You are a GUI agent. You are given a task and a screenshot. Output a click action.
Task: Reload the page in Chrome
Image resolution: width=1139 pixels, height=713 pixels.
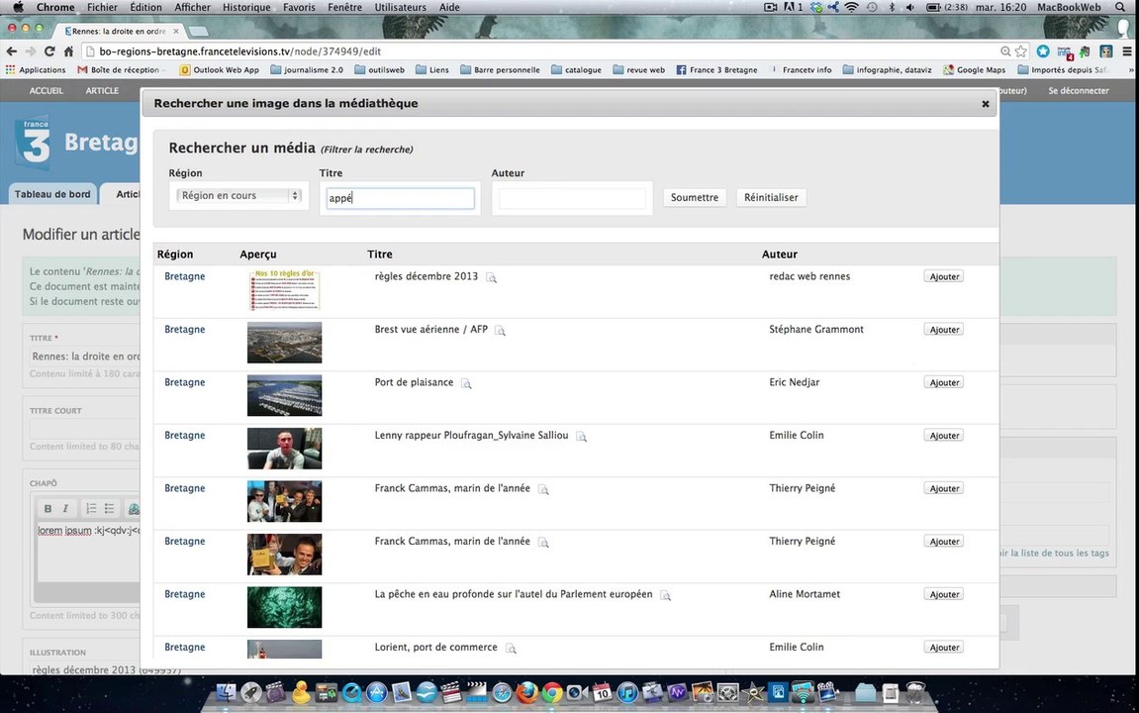pyautogui.click(x=49, y=51)
